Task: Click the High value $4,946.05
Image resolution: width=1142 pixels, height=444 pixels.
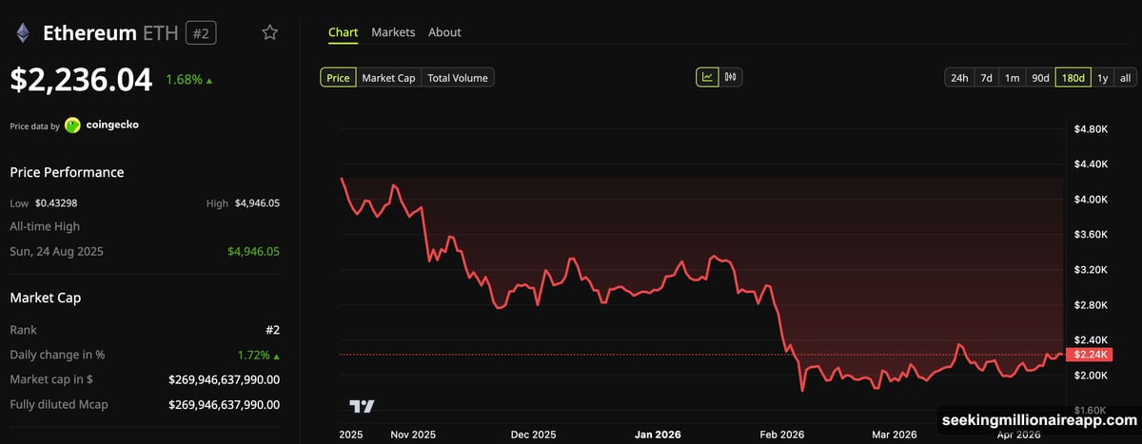Action: (x=257, y=203)
